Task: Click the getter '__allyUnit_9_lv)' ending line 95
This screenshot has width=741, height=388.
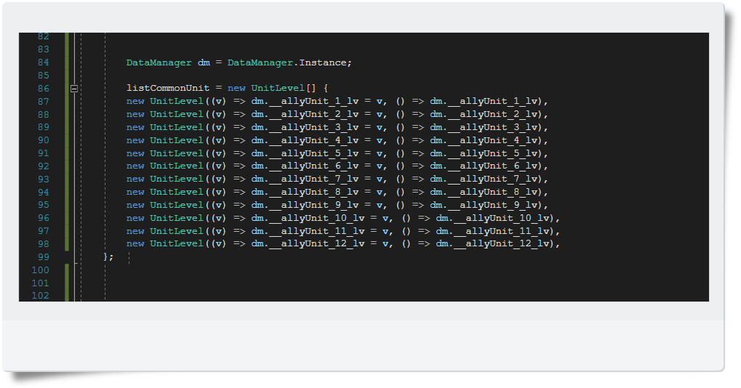Action: click(x=496, y=205)
